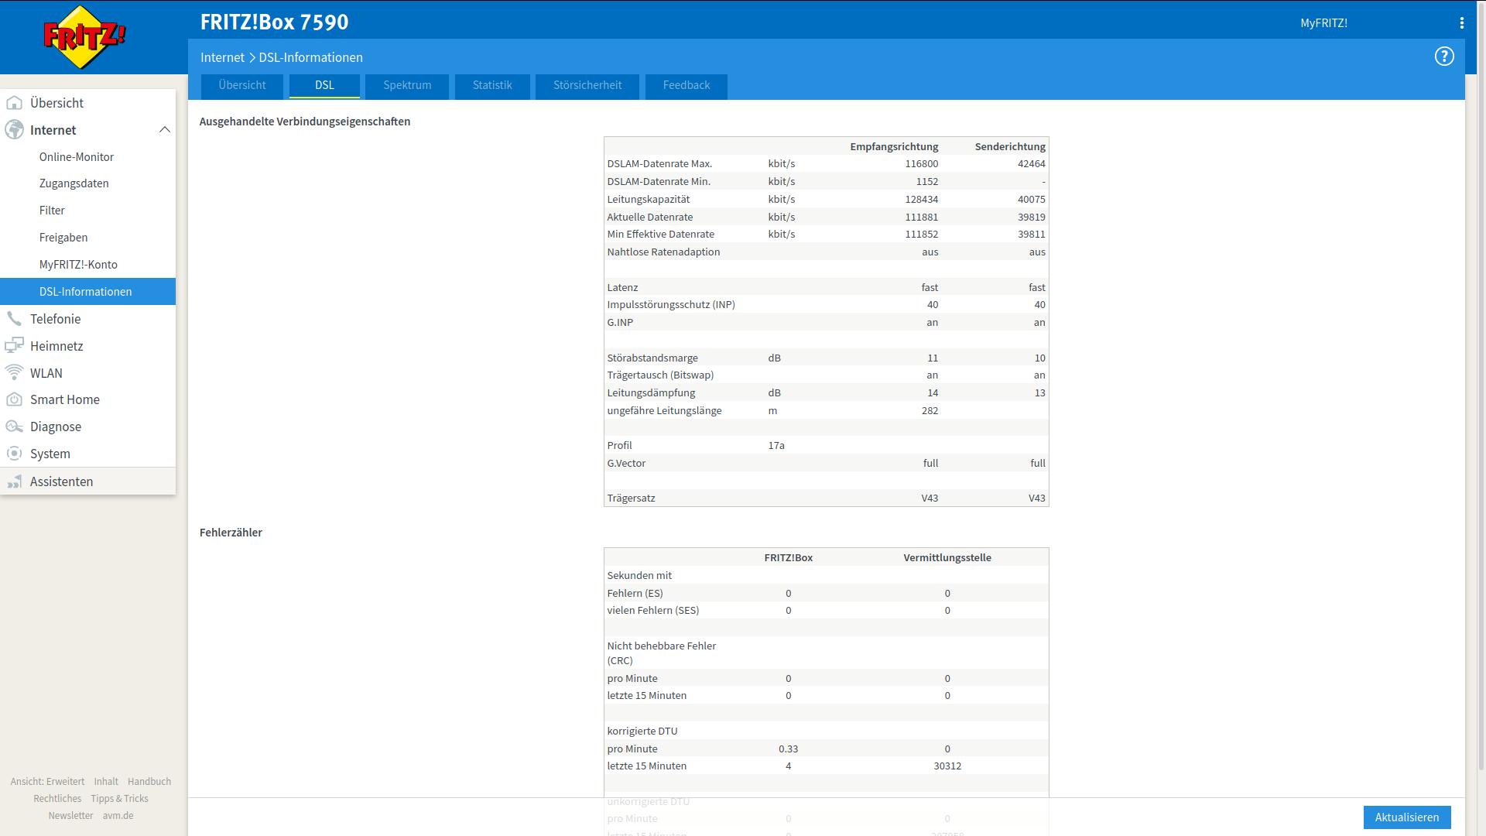Open the Statistik tab
1486x836 pixels.
point(492,85)
